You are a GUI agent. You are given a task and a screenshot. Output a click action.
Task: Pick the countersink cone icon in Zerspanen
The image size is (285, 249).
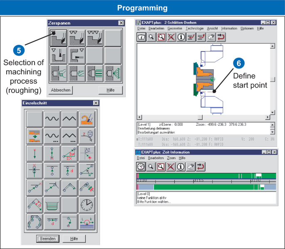tap(113, 73)
